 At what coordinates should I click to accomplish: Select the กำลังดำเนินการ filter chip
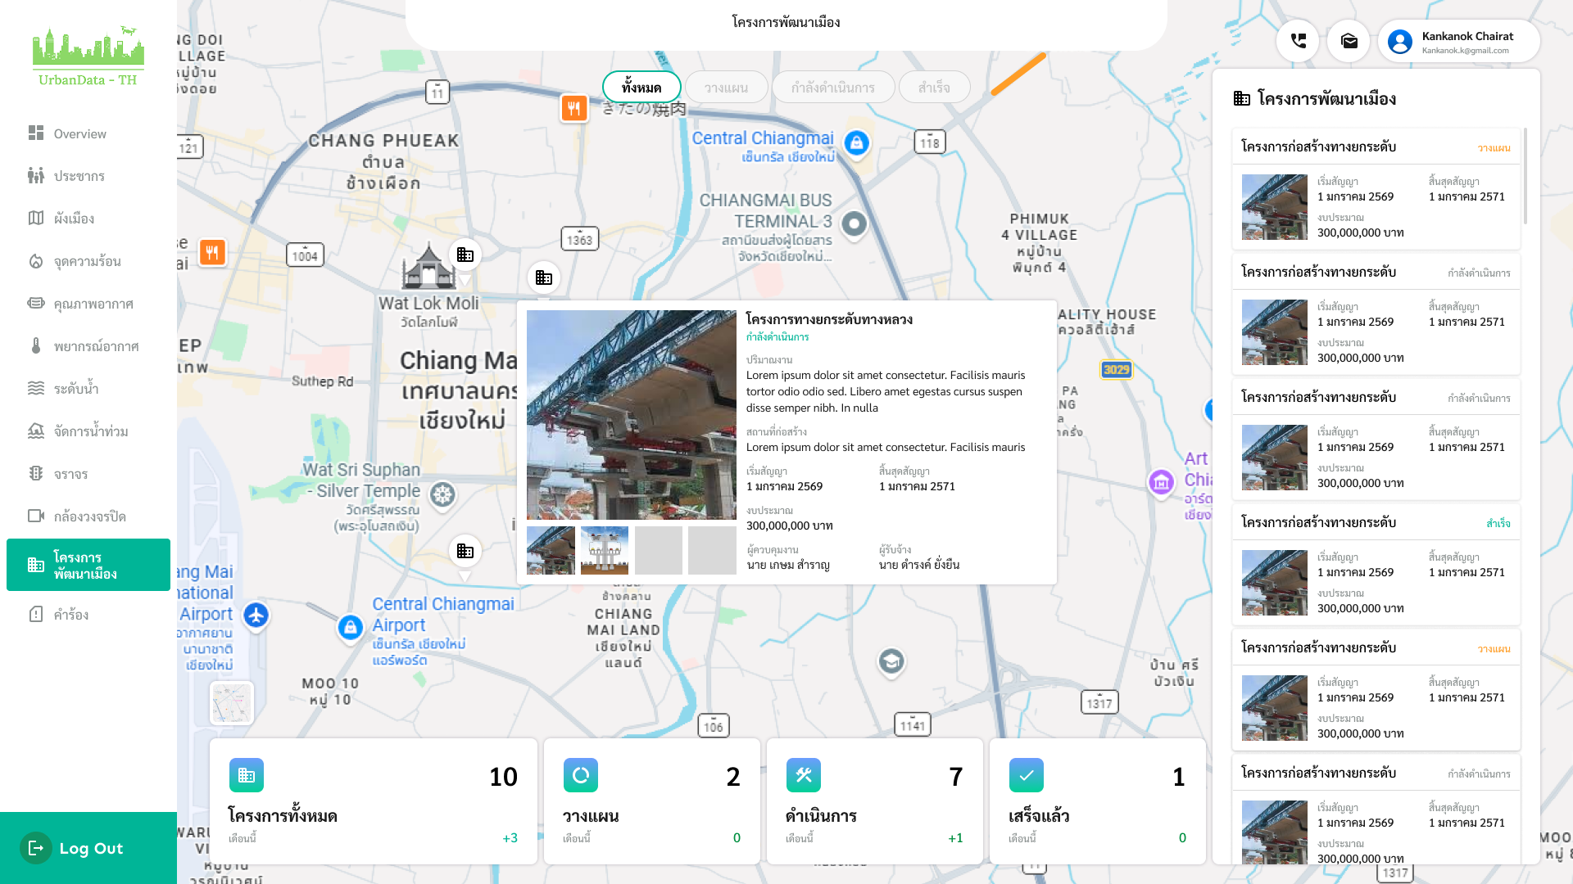[832, 87]
